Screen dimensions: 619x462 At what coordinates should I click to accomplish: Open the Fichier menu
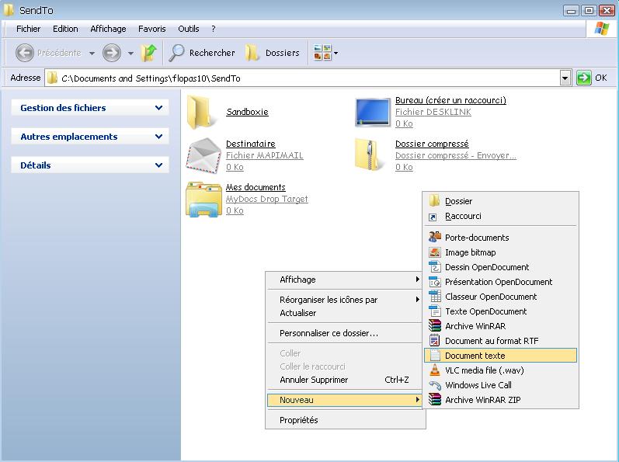(x=29, y=29)
